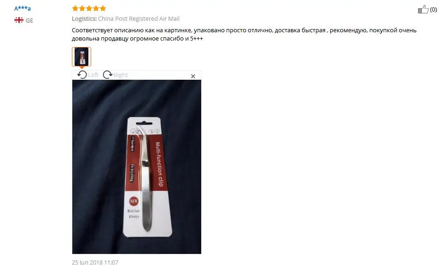Open the review photo thumbnail
The height and width of the screenshot is (265, 442).
click(x=81, y=57)
